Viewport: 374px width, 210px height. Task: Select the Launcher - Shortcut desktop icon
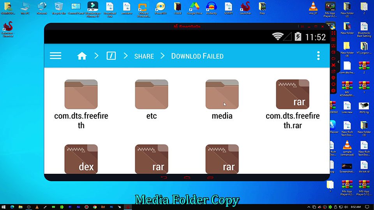pos(8,29)
